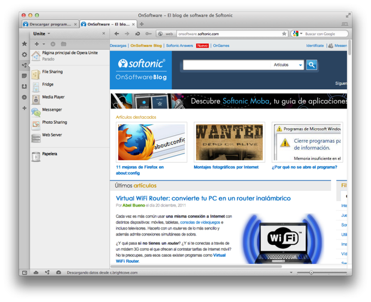371x302 pixels.
Task: Open the OnGames nav link
Action: (x=221, y=46)
